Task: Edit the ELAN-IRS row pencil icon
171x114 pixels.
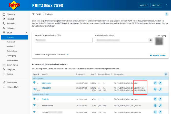Action: coord(160,99)
